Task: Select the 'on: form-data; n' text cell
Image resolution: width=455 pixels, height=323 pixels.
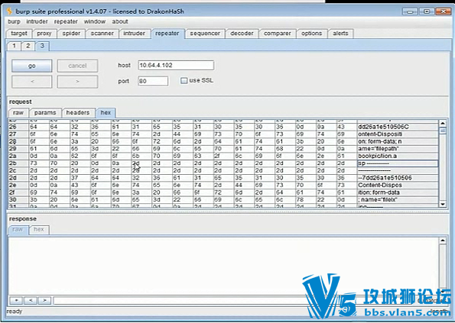Action: point(397,141)
